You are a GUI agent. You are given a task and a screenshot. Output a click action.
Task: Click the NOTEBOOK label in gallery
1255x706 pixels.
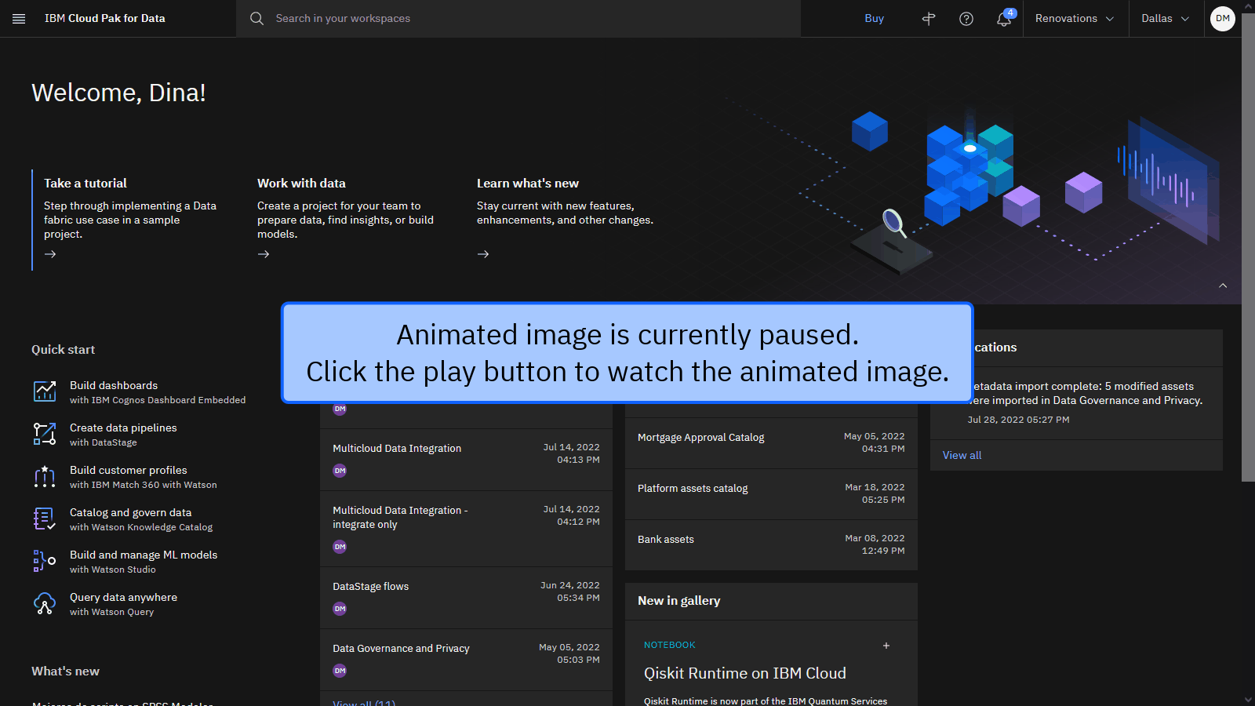670,645
